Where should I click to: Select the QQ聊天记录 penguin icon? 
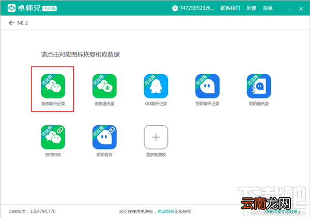(x=156, y=86)
